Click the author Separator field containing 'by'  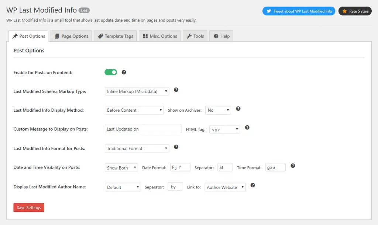pos(175,187)
